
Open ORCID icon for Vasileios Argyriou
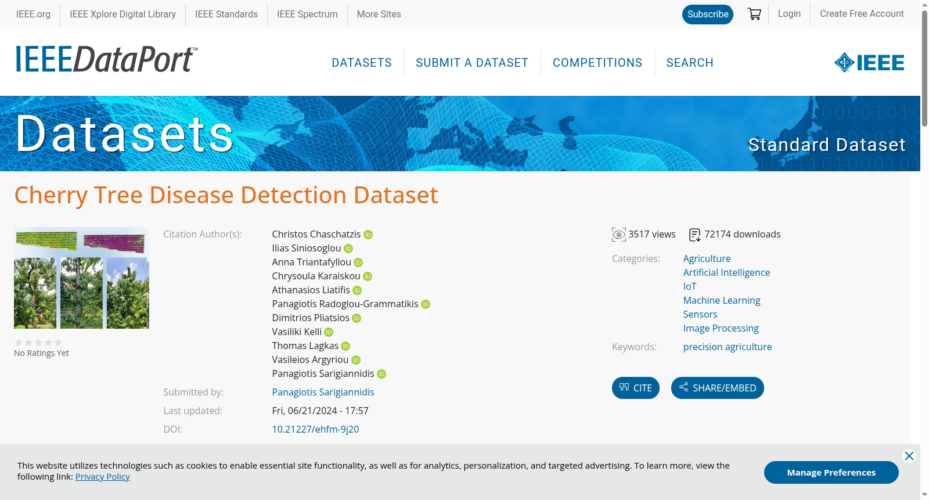[x=356, y=360]
